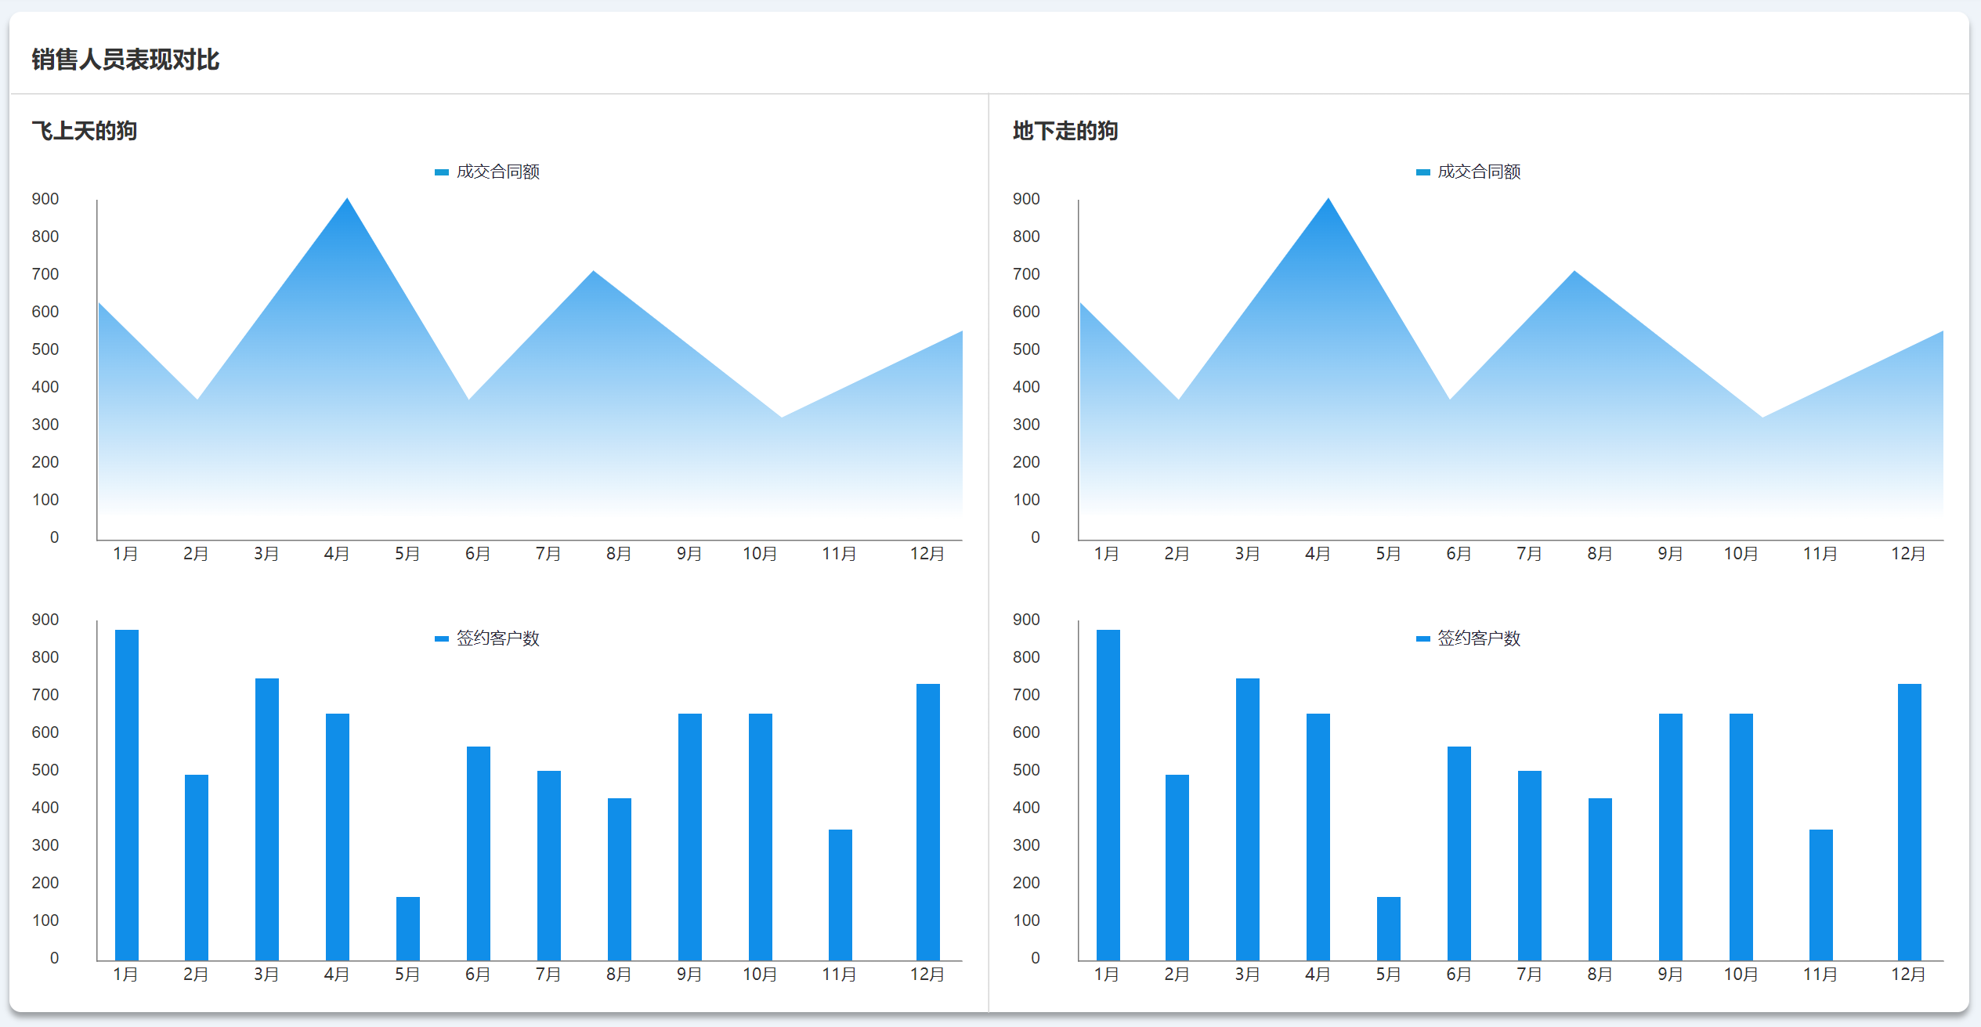Click the 11月 bar in right bar chart
This screenshot has width=1981, height=1027.
coord(1821,895)
